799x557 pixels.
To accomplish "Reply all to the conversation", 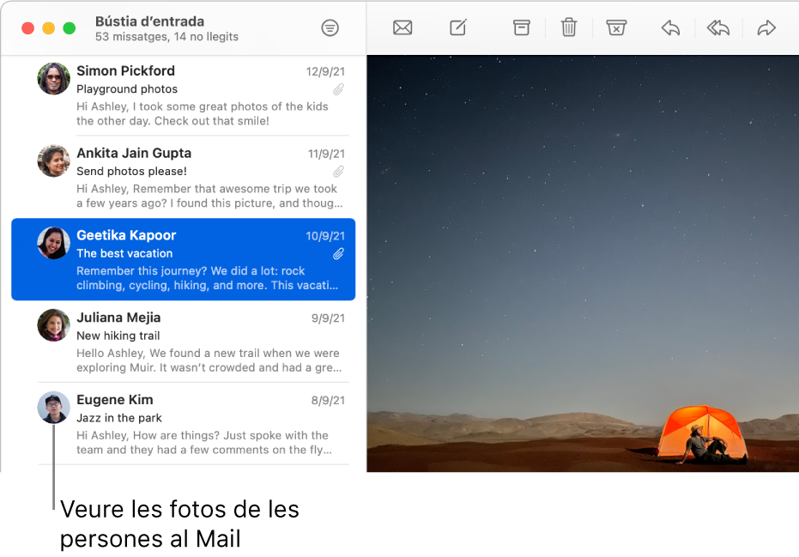I will pyautogui.click(x=718, y=27).
